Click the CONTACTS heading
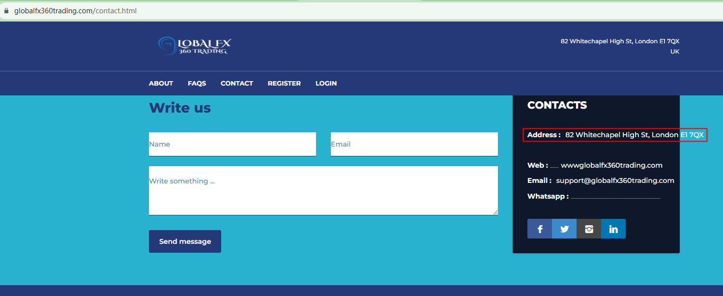The image size is (723, 296). pos(557,105)
